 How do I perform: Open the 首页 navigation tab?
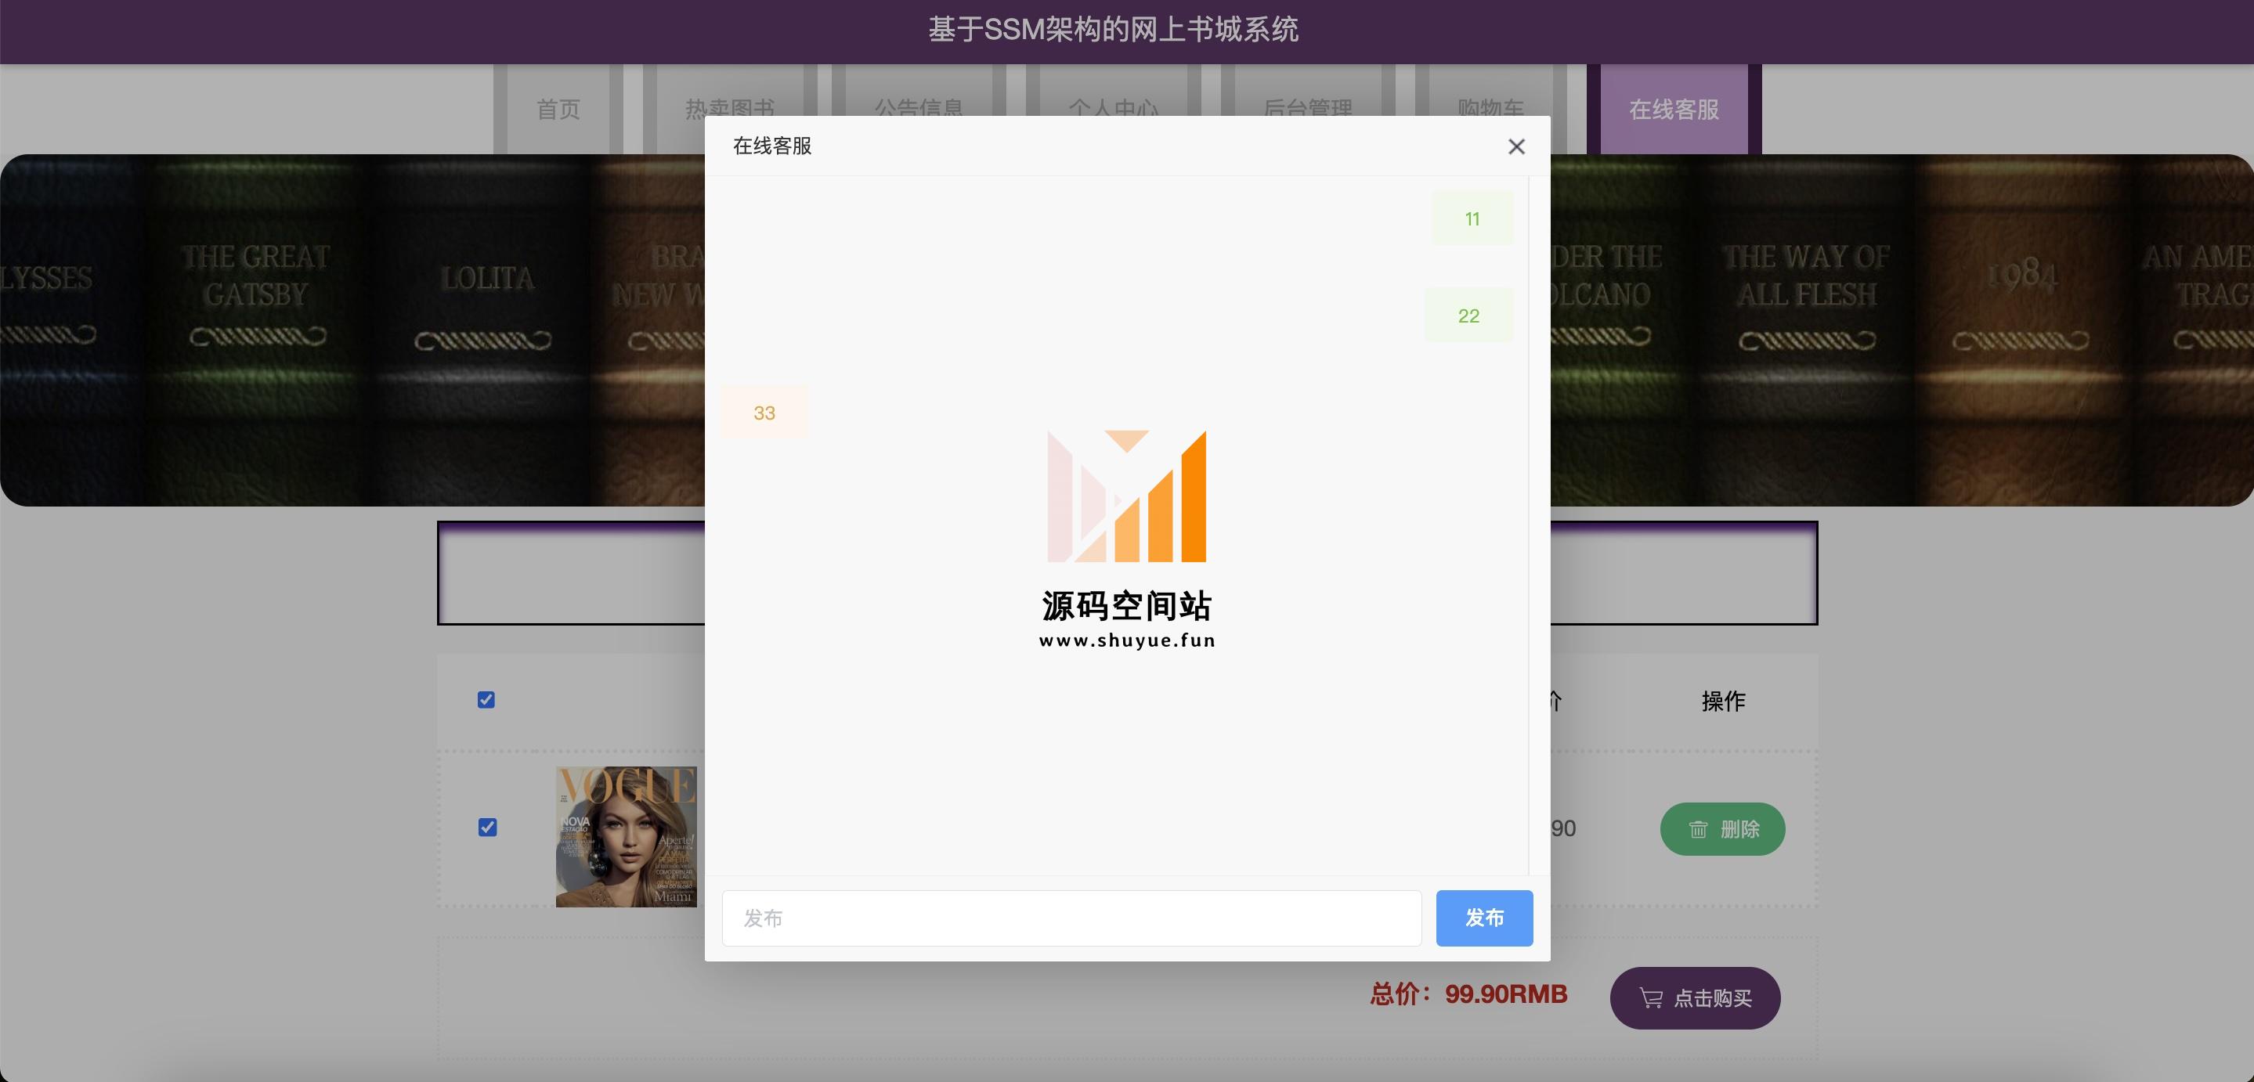point(558,110)
